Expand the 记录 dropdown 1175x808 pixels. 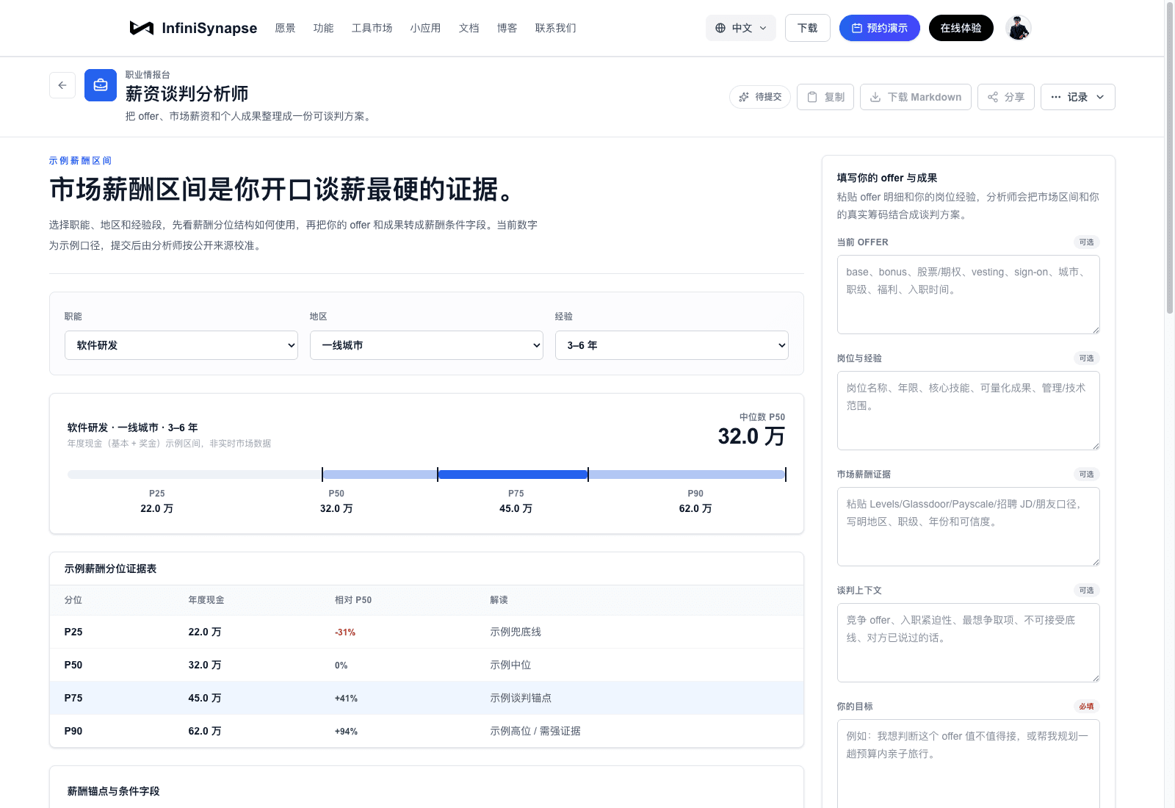point(1077,97)
